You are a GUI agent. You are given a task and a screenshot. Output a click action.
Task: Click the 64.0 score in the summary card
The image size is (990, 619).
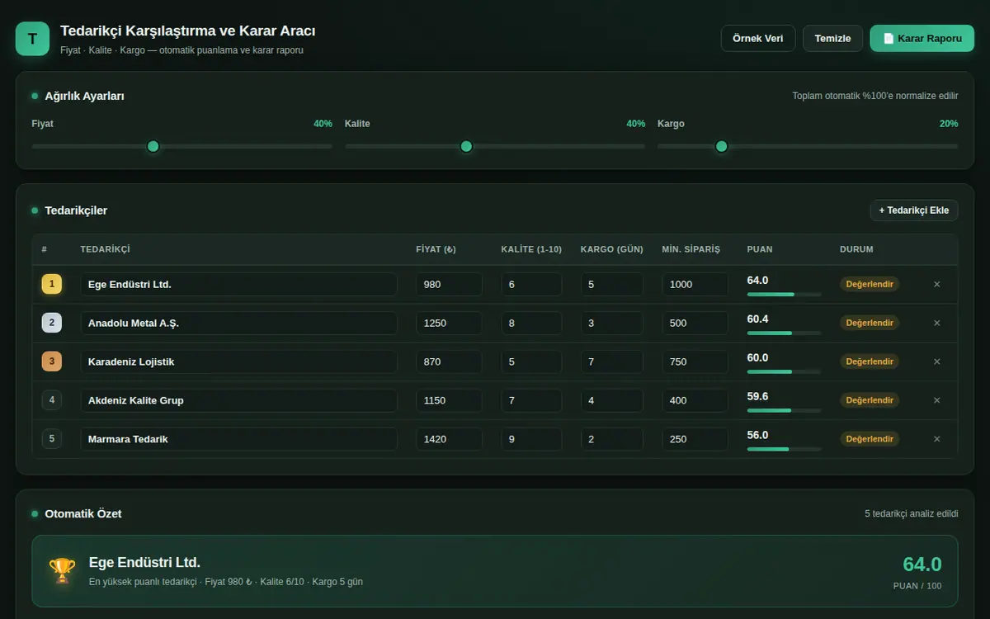[x=922, y=565]
